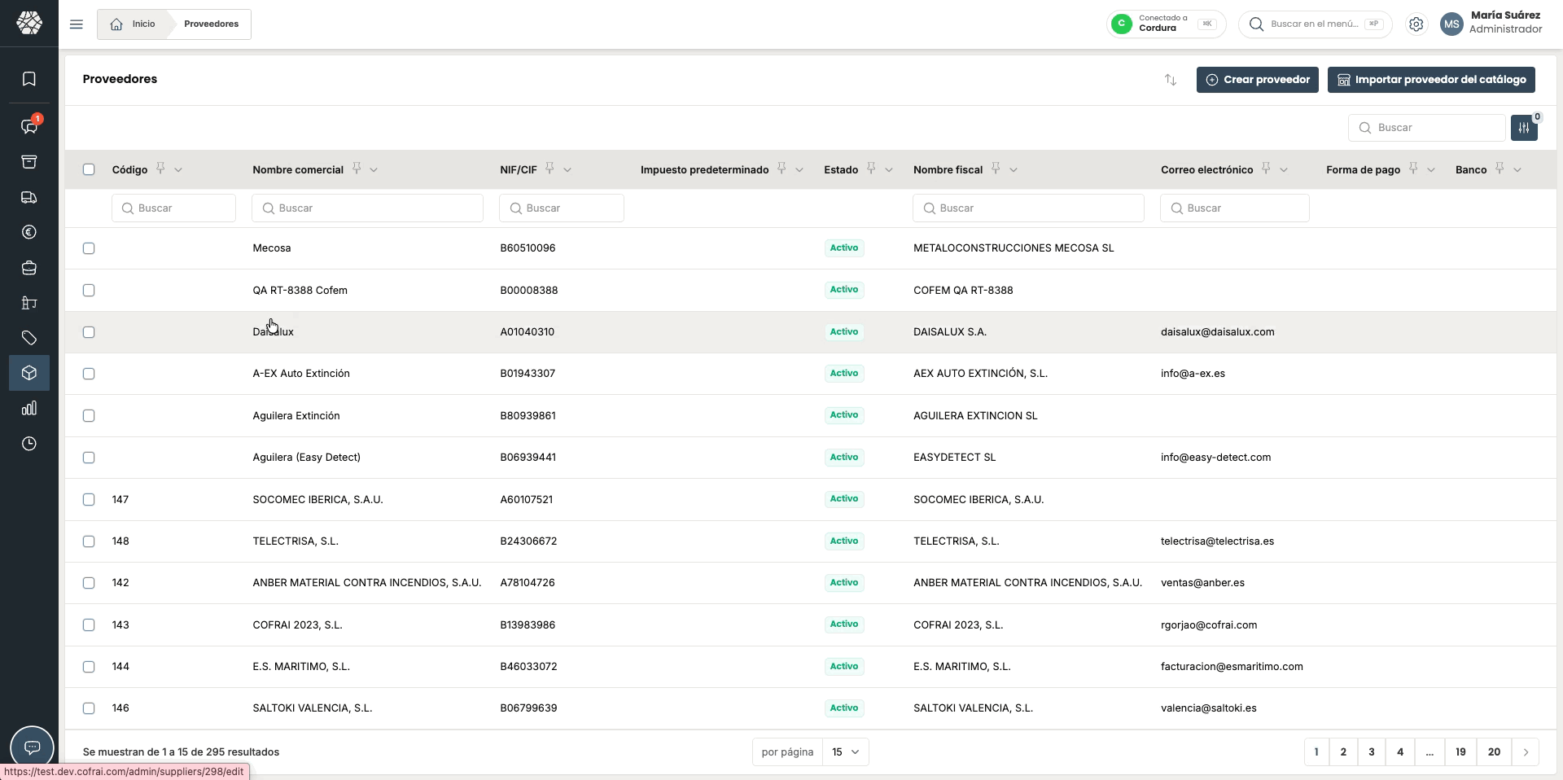Go to Inicio breadcrumb
This screenshot has width=1563, height=780.
(134, 24)
